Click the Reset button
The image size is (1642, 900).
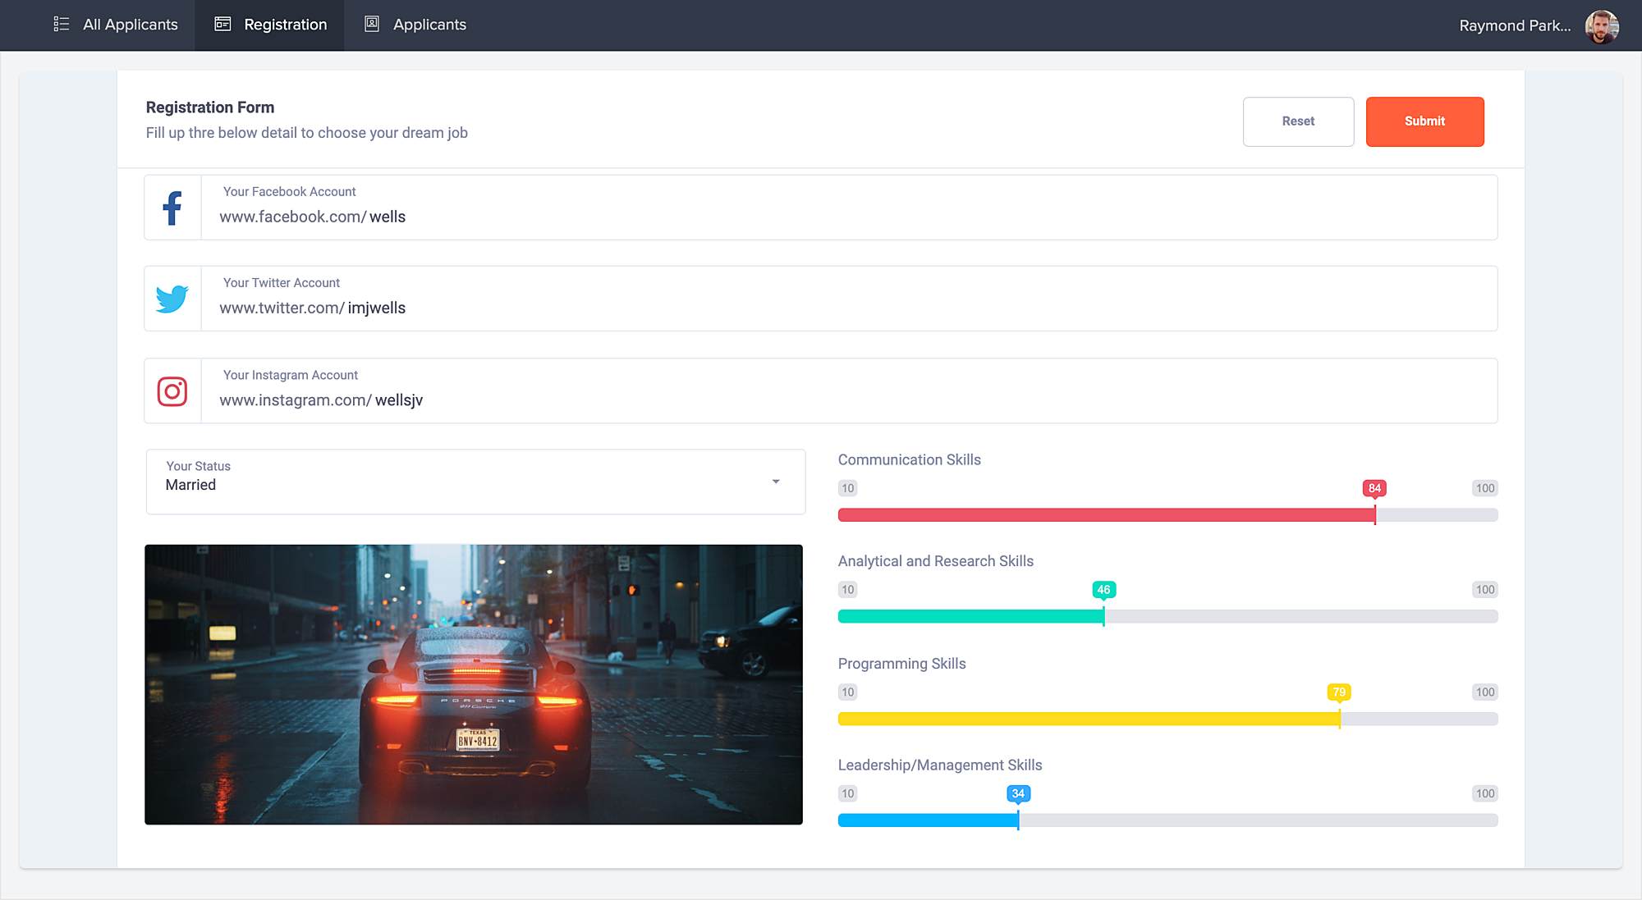pyautogui.click(x=1298, y=121)
